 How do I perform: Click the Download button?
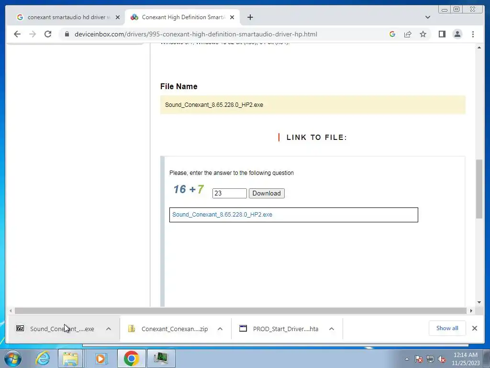(267, 194)
